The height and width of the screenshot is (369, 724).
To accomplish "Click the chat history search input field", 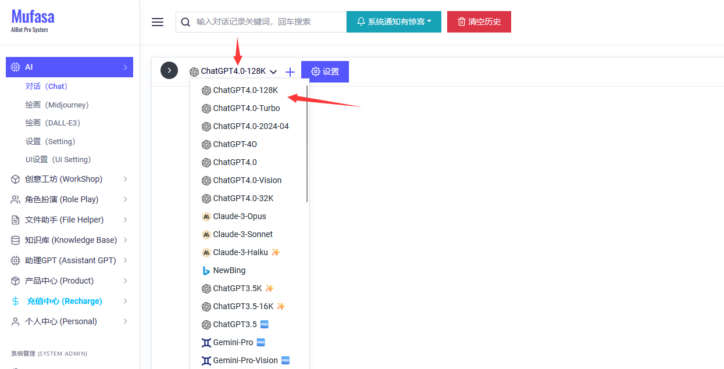I will coord(268,22).
